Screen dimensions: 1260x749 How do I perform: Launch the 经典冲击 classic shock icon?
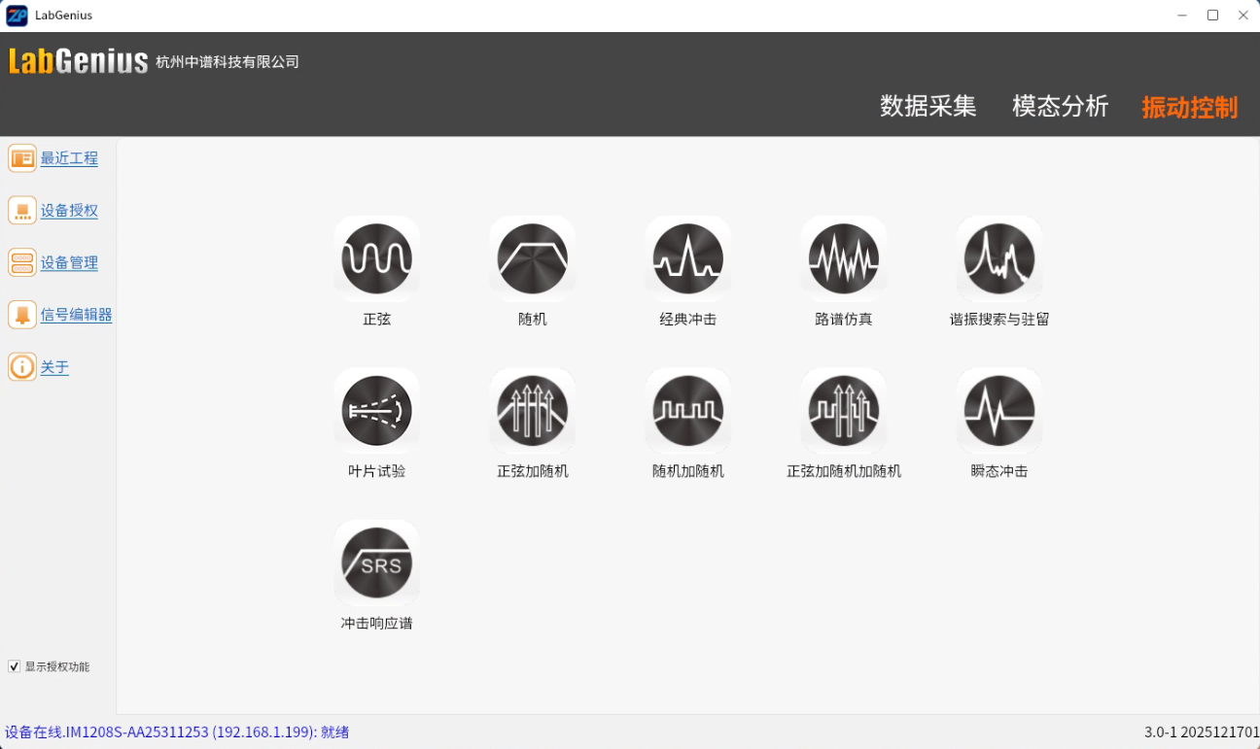tap(687, 259)
